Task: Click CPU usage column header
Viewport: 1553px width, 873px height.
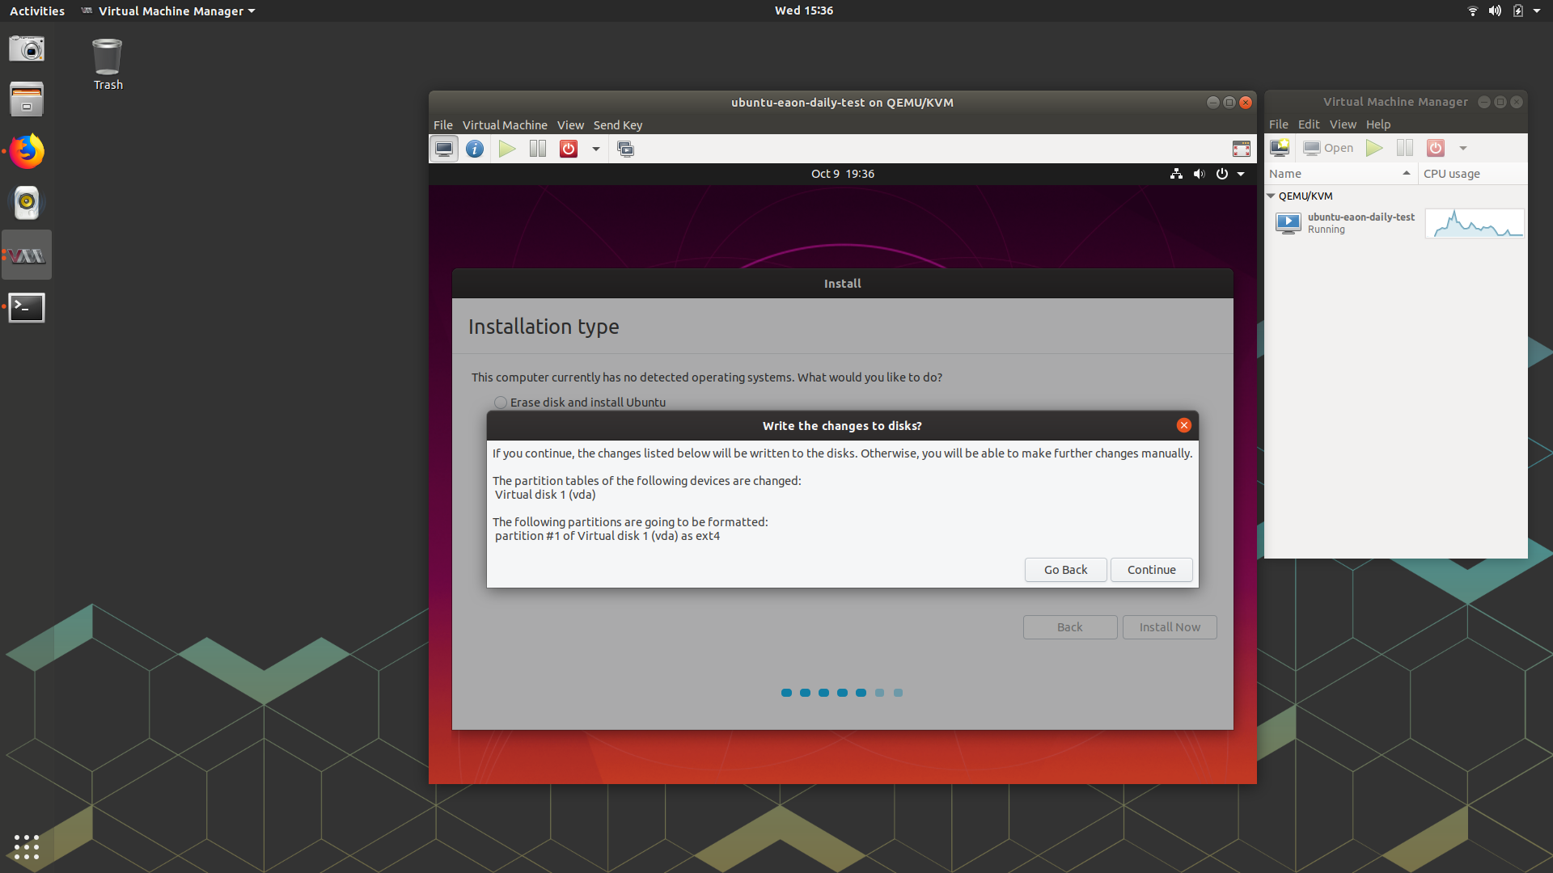Action: [x=1472, y=174]
